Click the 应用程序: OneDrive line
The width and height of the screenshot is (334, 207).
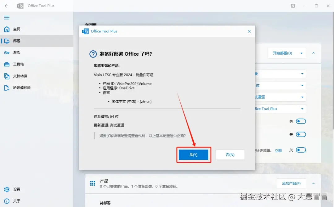click(119, 88)
